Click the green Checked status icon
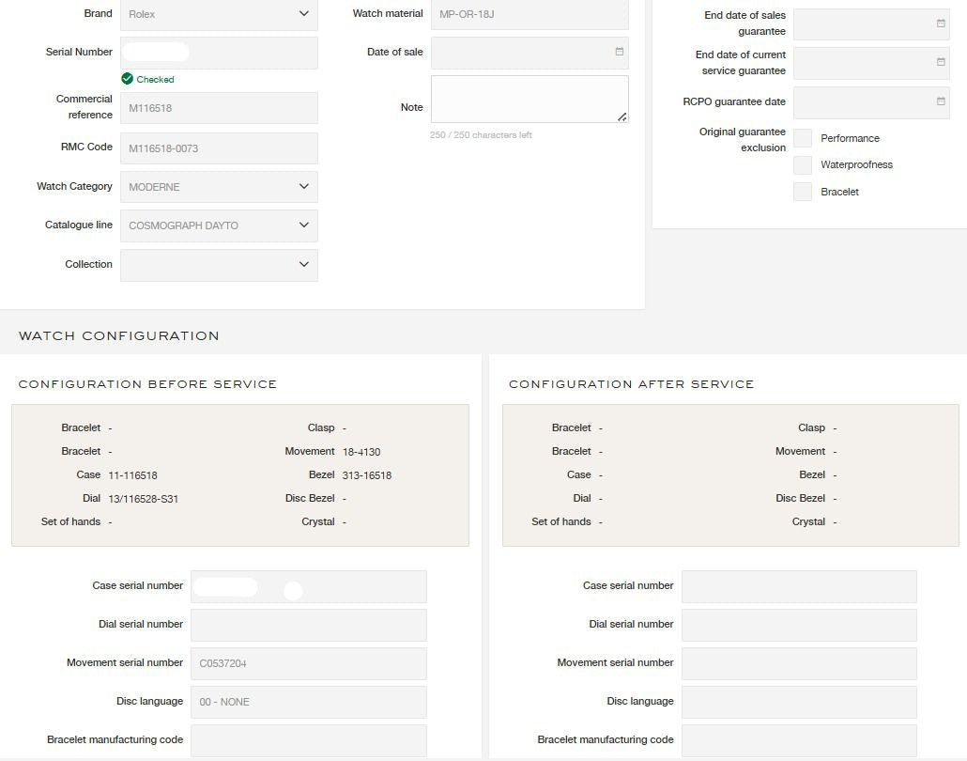The height and width of the screenshot is (761, 967). coord(127,79)
